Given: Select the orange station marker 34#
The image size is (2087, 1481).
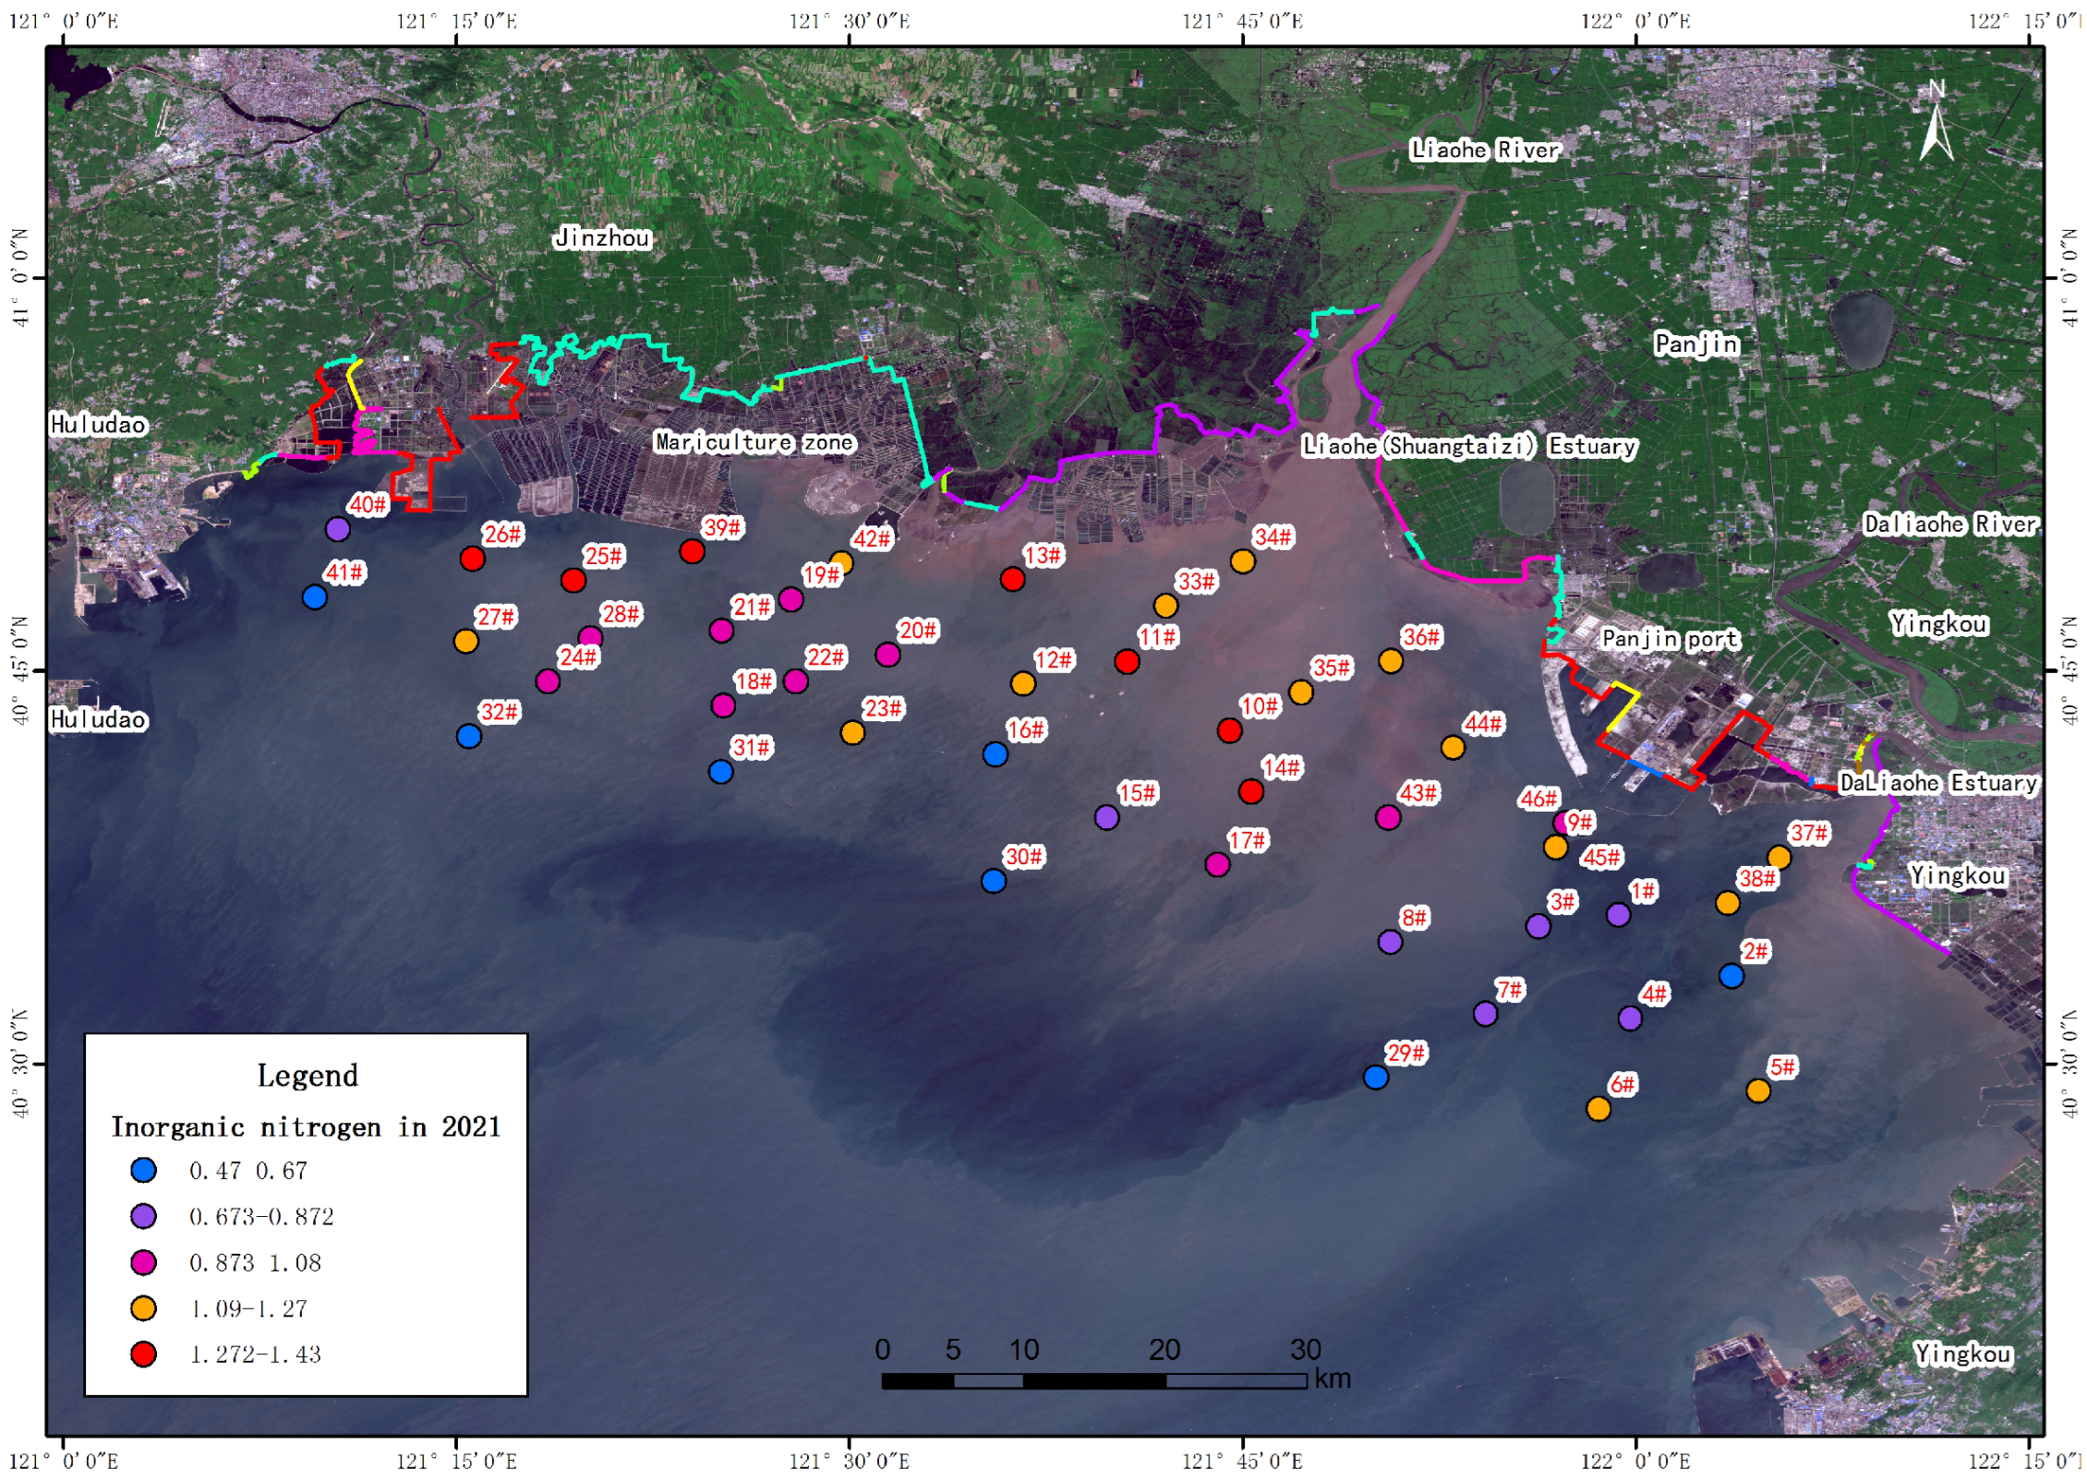Looking at the screenshot, I should (1243, 561).
